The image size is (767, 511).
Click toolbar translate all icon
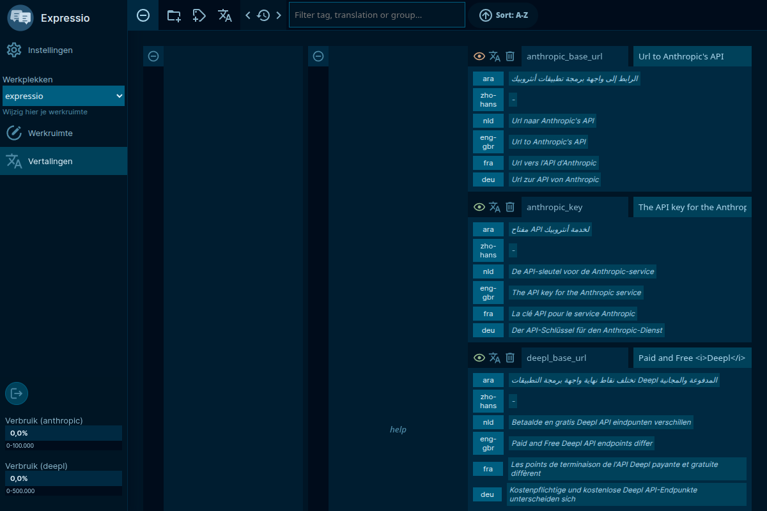tap(225, 15)
